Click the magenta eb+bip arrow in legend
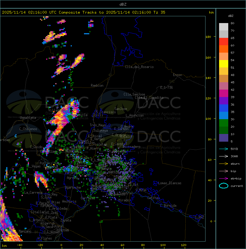 coord(224,179)
